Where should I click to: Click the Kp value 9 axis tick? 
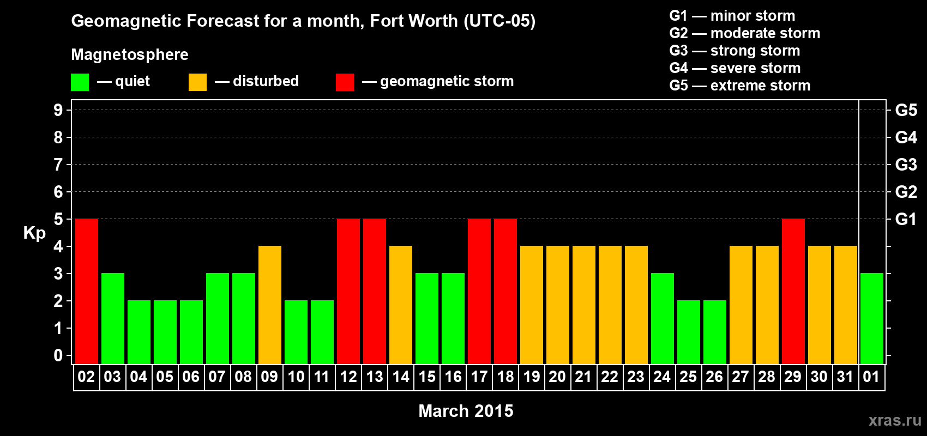[x=58, y=110]
